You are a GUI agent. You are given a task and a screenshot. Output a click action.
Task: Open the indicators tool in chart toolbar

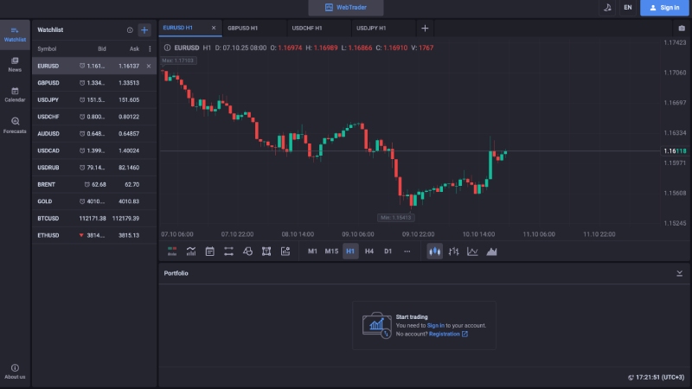(x=190, y=252)
